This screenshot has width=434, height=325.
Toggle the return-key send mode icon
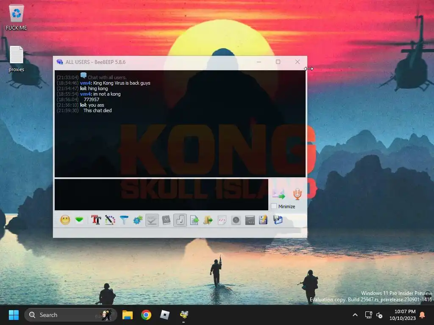[x=180, y=220]
